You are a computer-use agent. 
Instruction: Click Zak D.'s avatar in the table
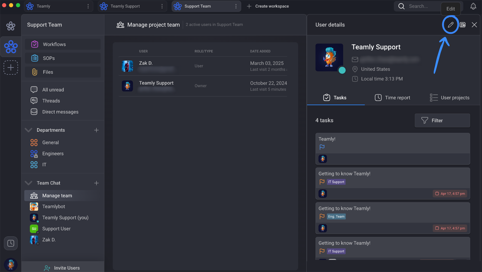tap(127, 66)
